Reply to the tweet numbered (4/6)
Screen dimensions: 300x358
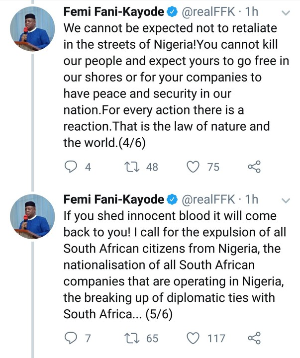[72, 167]
